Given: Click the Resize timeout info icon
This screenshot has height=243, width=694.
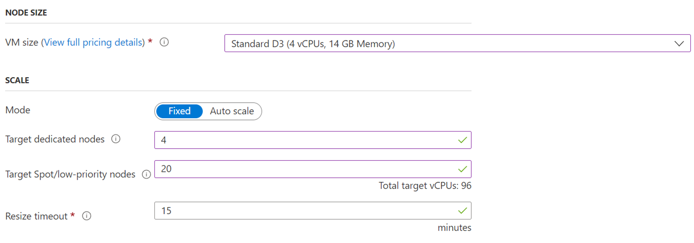Looking at the screenshot, I should tap(87, 216).
